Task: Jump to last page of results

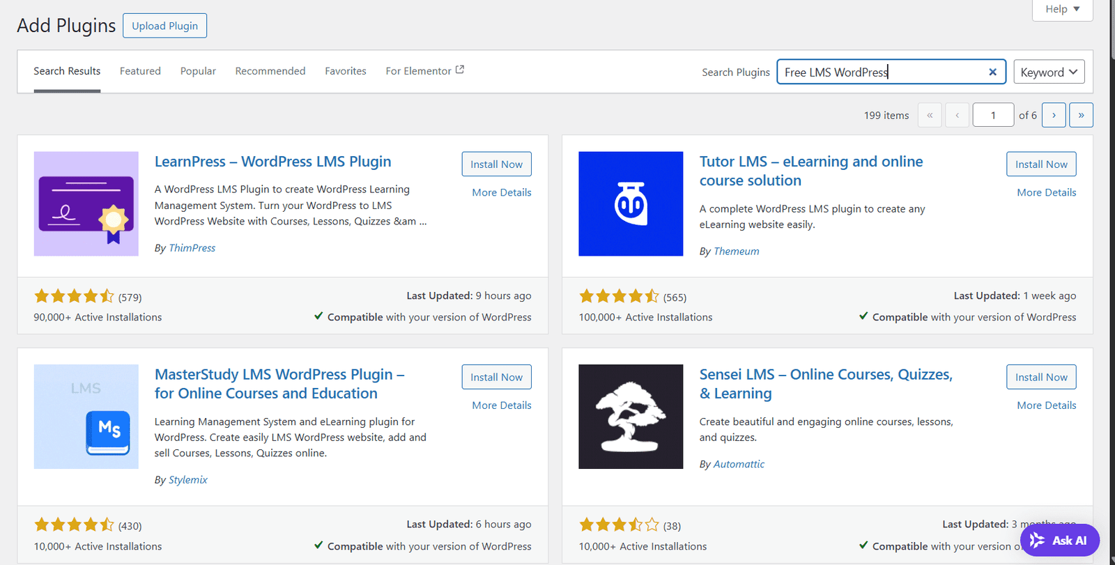Action: pyautogui.click(x=1081, y=115)
